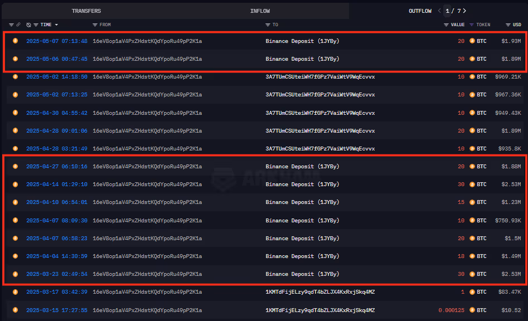Go to the next page with right chevron
528x321 pixels.
click(x=463, y=11)
